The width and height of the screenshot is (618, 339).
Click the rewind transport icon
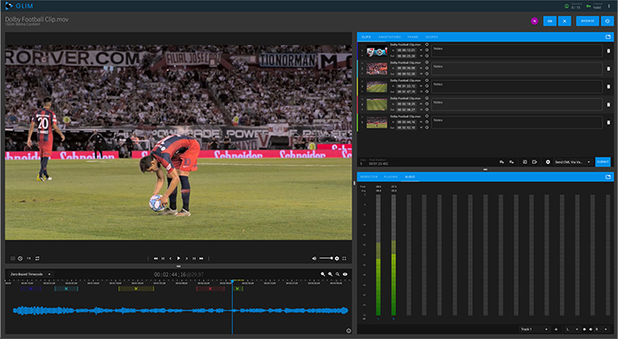[155, 258]
